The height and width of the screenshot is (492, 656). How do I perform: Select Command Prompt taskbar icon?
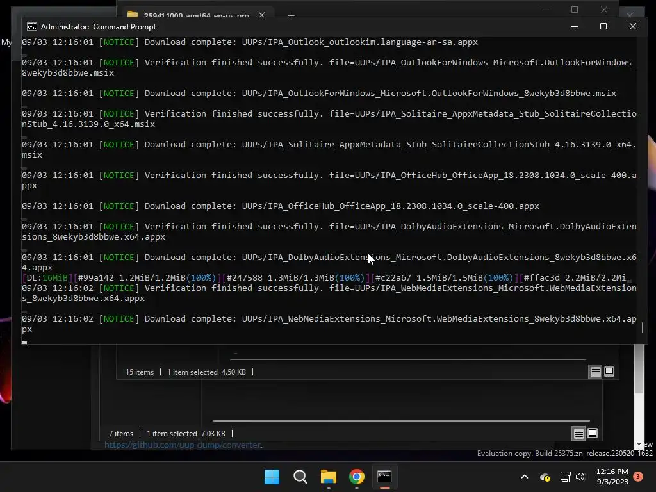click(384, 477)
